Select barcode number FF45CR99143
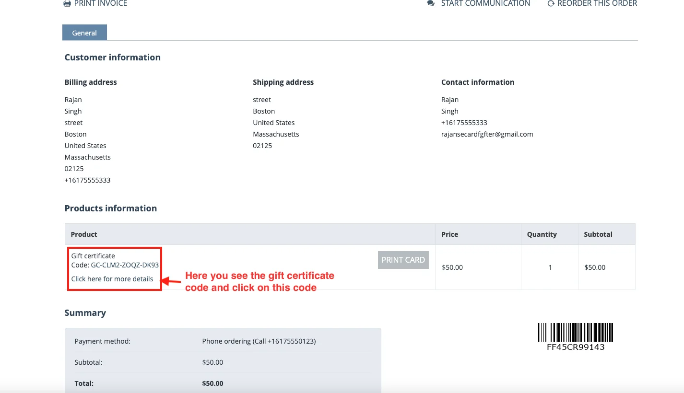 (575, 347)
